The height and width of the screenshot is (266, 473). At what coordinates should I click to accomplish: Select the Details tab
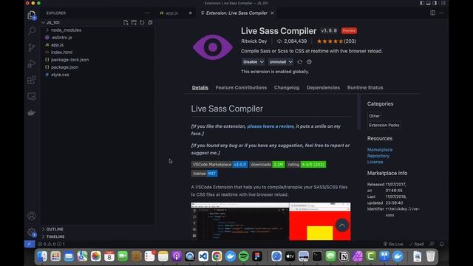[x=200, y=87]
